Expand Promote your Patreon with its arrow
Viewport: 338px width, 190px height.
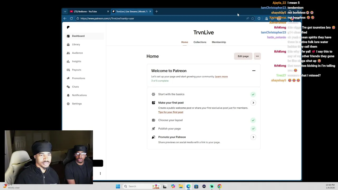click(253, 137)
